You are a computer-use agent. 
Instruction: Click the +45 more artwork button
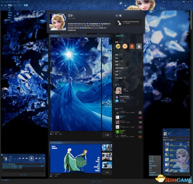107,172
